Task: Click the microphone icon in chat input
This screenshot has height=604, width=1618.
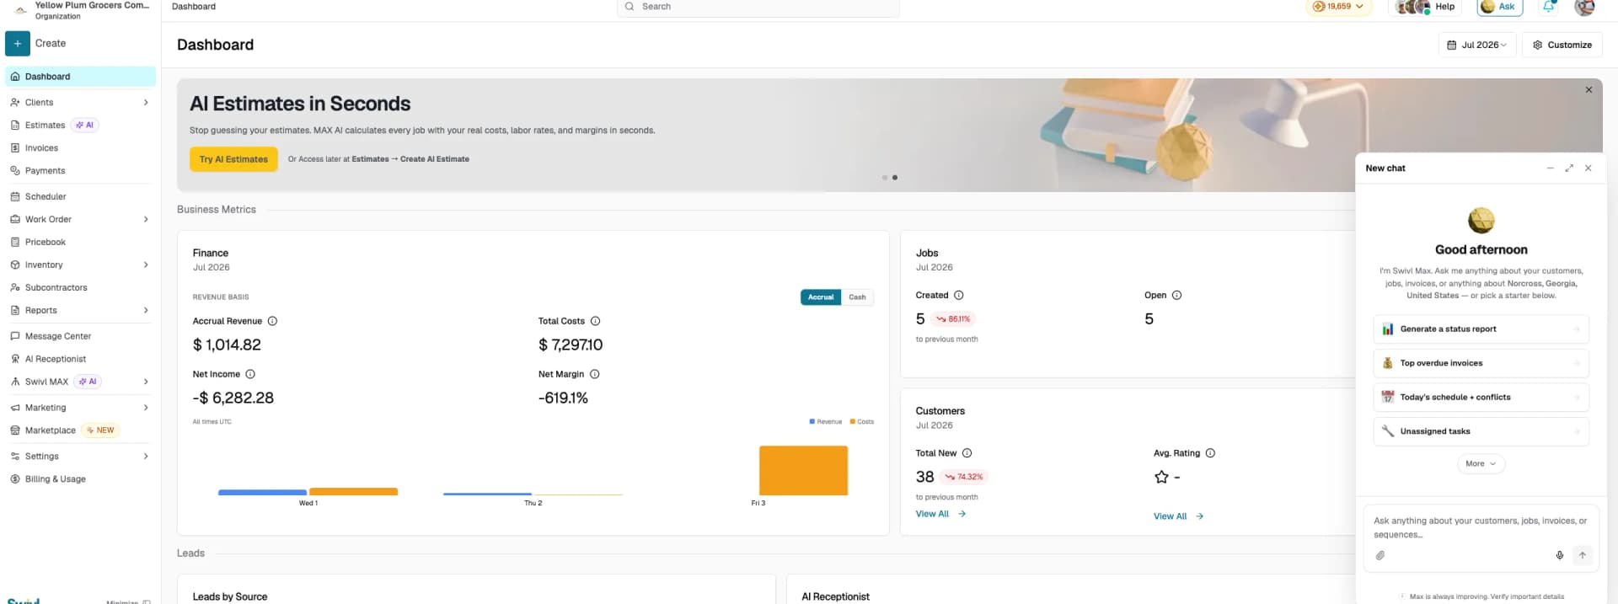Action: point(1560,555)
